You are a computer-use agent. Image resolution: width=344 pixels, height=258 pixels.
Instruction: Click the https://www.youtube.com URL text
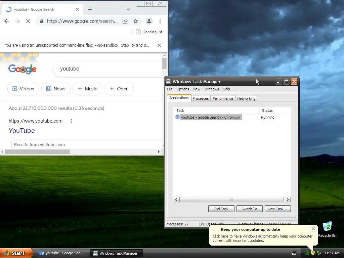point(36,121)
